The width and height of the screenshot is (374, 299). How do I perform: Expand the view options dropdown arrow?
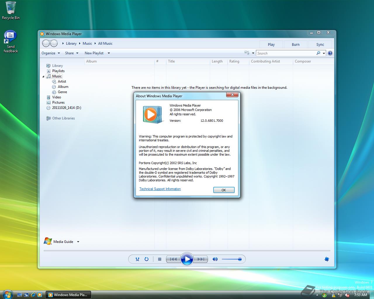(x=253, y=53)
